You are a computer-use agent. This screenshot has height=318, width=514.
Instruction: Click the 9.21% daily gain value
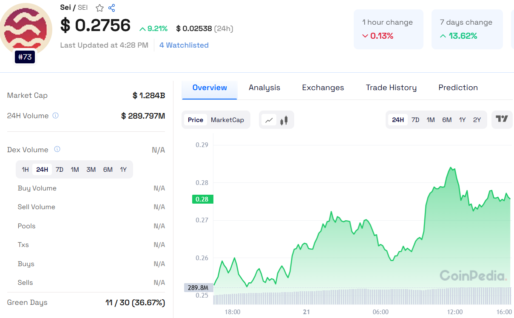[x=153, y=28]
